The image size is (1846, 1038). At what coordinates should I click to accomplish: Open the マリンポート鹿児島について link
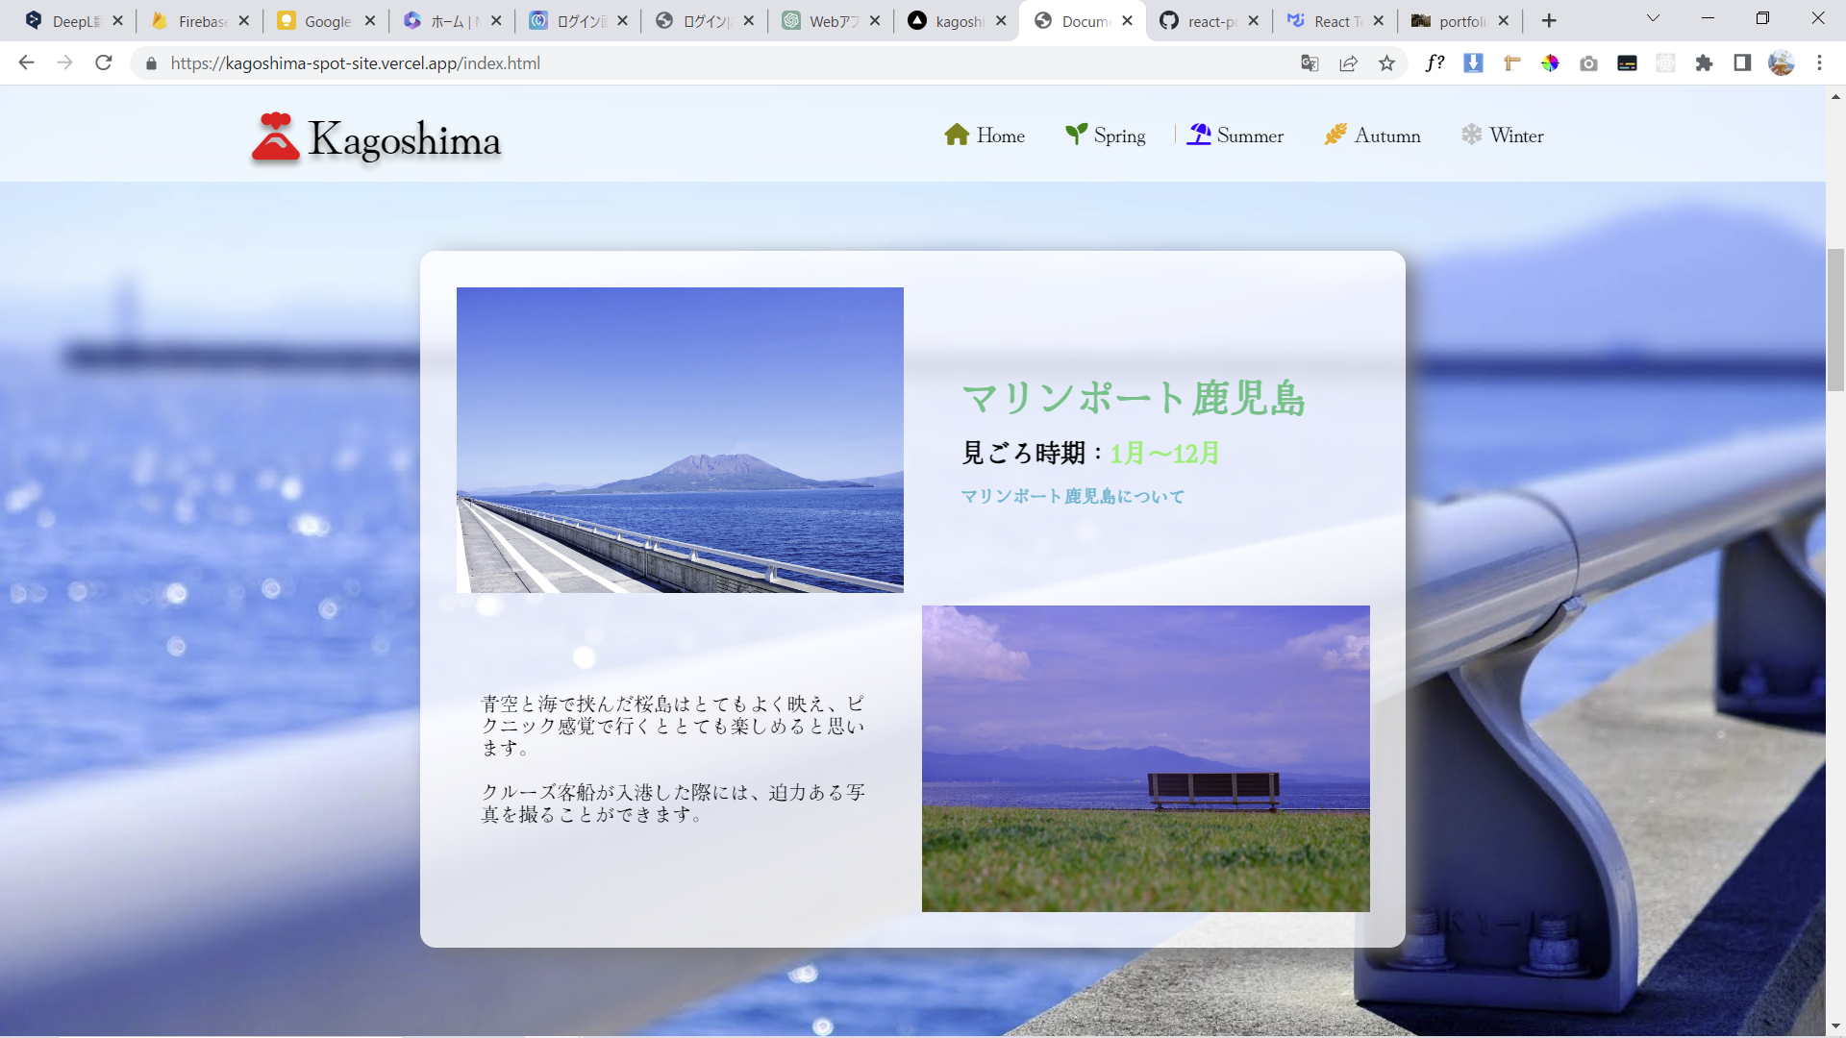click(1073, 497)
